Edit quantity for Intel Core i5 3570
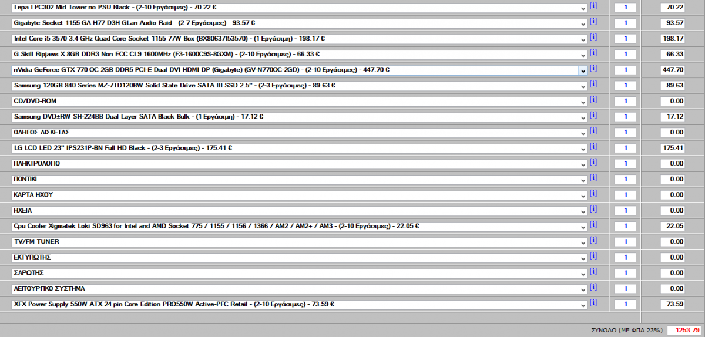 pyautogui.click(x=625, y=39)
